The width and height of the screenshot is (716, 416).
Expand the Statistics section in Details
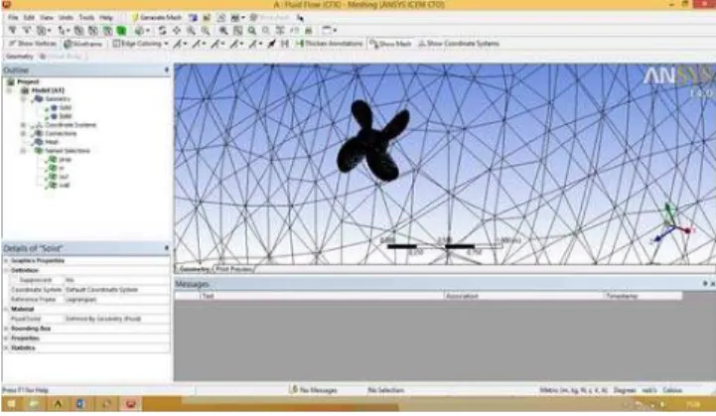pyautogui.click(x=6, y=347)
